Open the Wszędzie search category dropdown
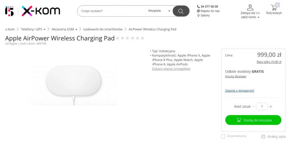This screenshot has height=143, width=290. point(159,11)
